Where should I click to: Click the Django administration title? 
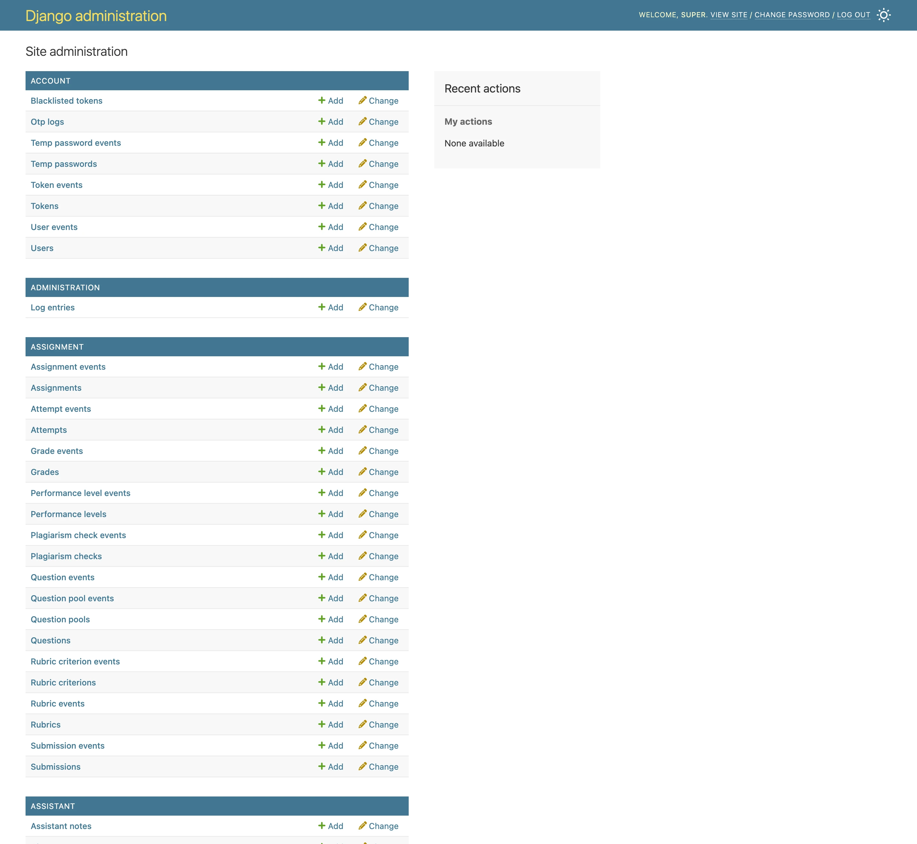[x=96, y=16]
